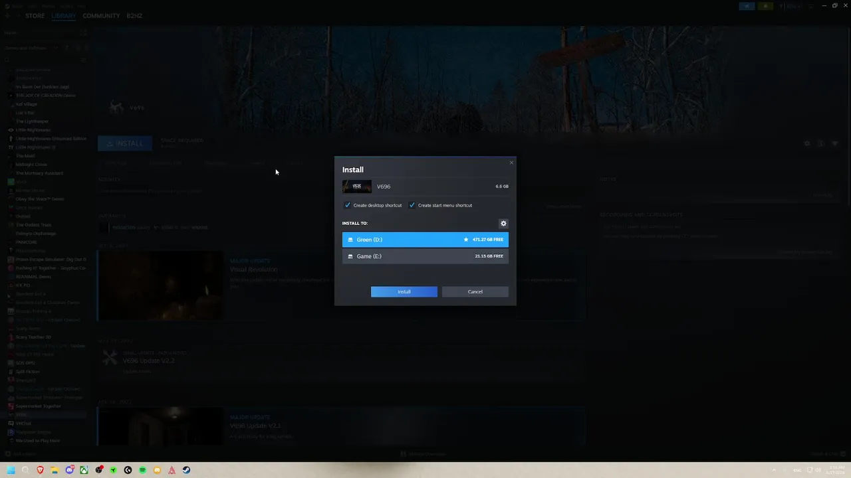Select Scary Teacher 3D in library
This screenshot has width=851, height=478.
(x=33, y=337)
